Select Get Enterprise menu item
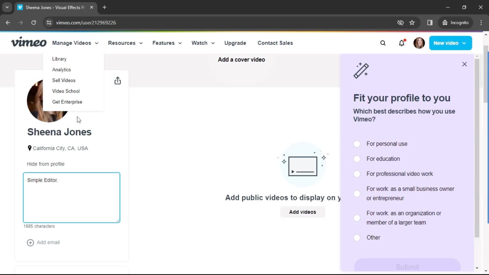489x275 pixels. [67, 102]
